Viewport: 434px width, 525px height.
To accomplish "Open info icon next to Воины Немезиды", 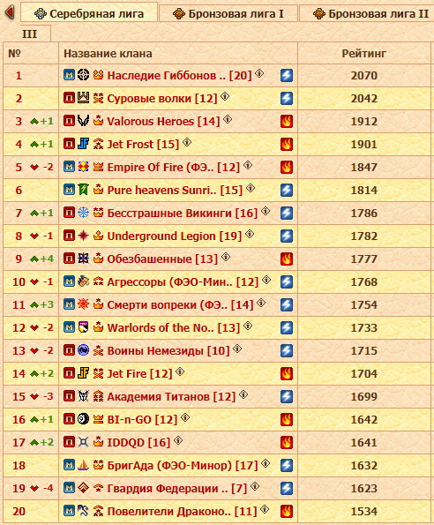I will tap(237, 349).
